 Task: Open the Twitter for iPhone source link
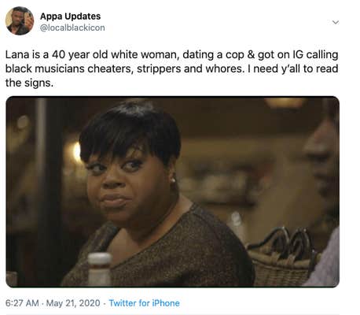(x=144, y=303)
